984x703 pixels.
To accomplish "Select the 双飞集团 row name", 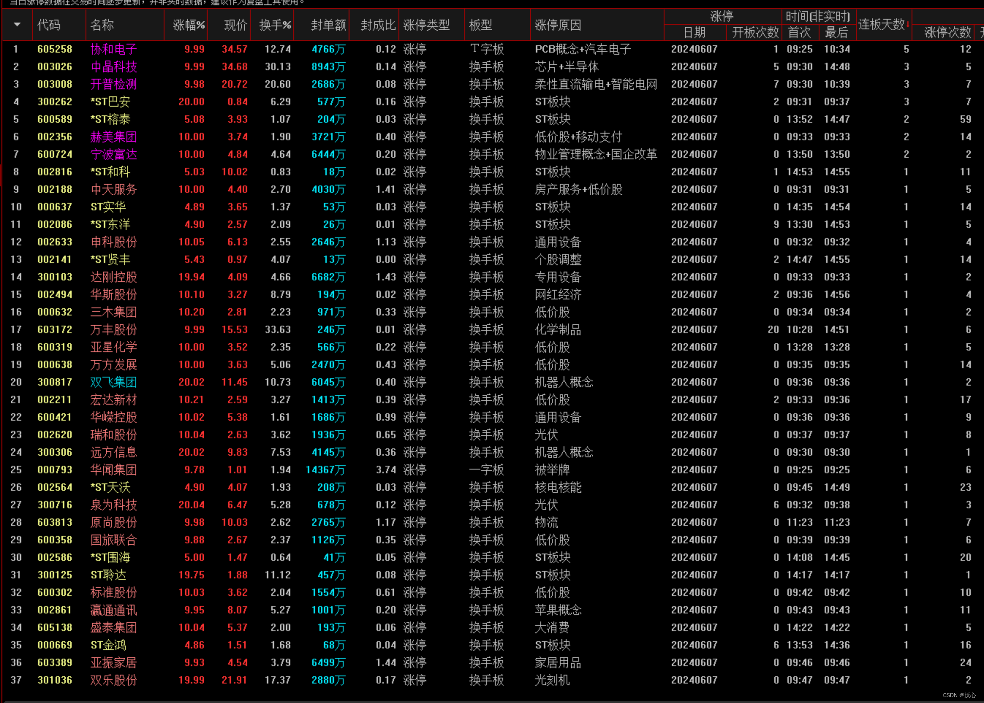I will 114,382.
